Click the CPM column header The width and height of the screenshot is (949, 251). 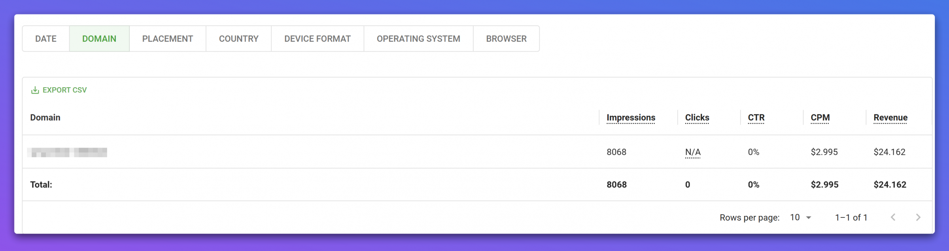[x=820, y=118]
